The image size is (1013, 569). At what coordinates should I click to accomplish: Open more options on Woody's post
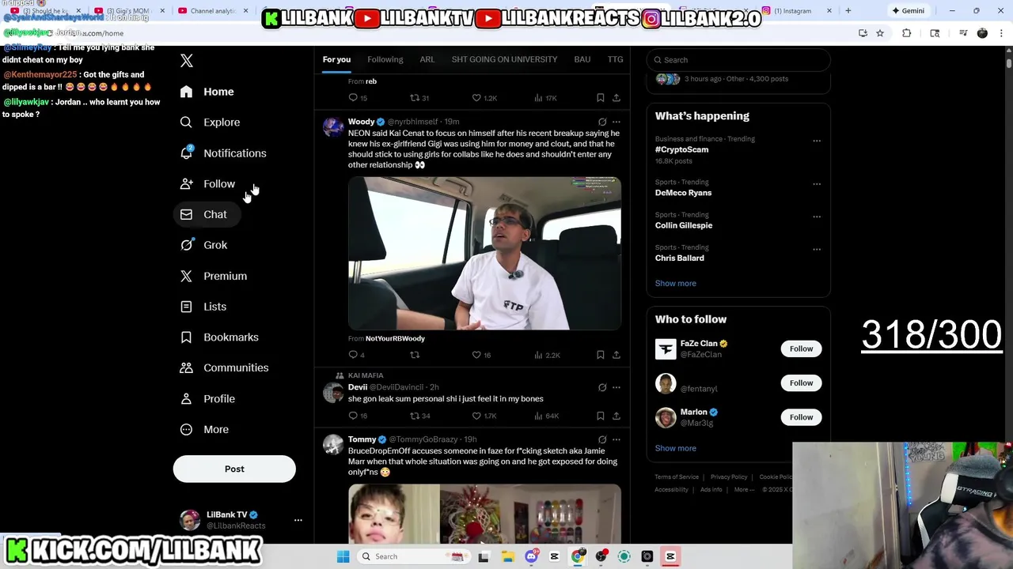(617, 122)
